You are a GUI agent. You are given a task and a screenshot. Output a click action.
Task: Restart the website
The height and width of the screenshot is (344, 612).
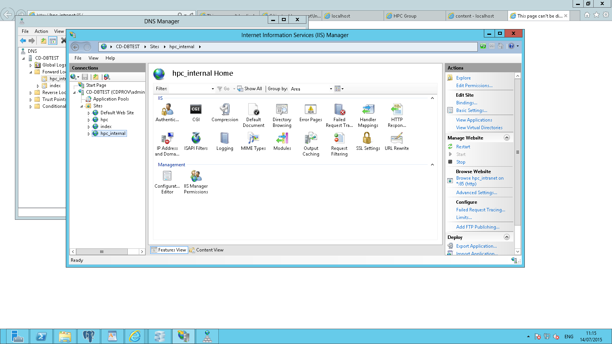[x=463, y=147]
